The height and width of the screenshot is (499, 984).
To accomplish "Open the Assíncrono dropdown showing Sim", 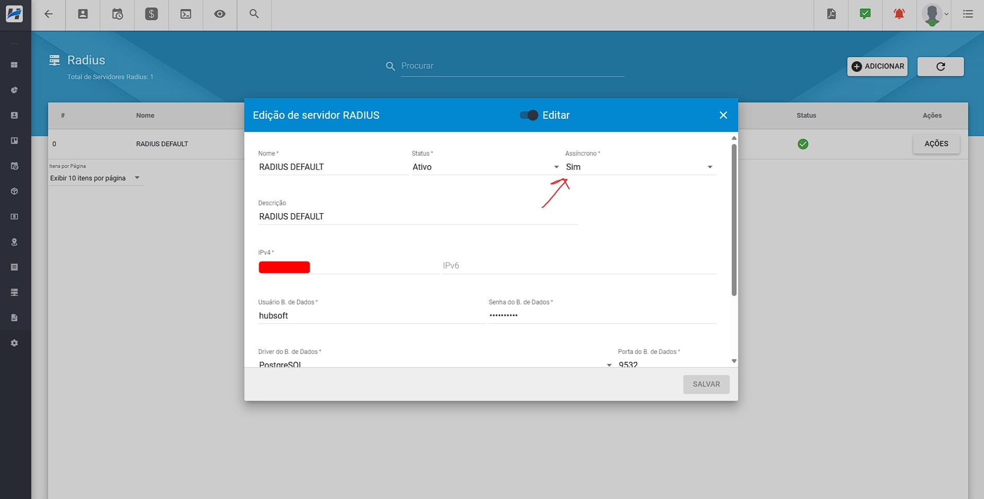I will click(640, 167).
